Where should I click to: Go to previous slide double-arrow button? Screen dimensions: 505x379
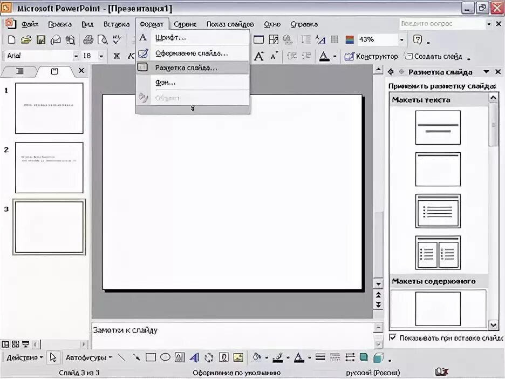378,295
